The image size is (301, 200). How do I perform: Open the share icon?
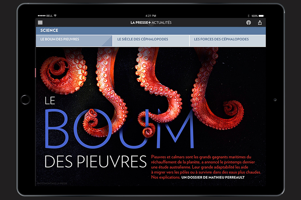click(x=260, y=23)
